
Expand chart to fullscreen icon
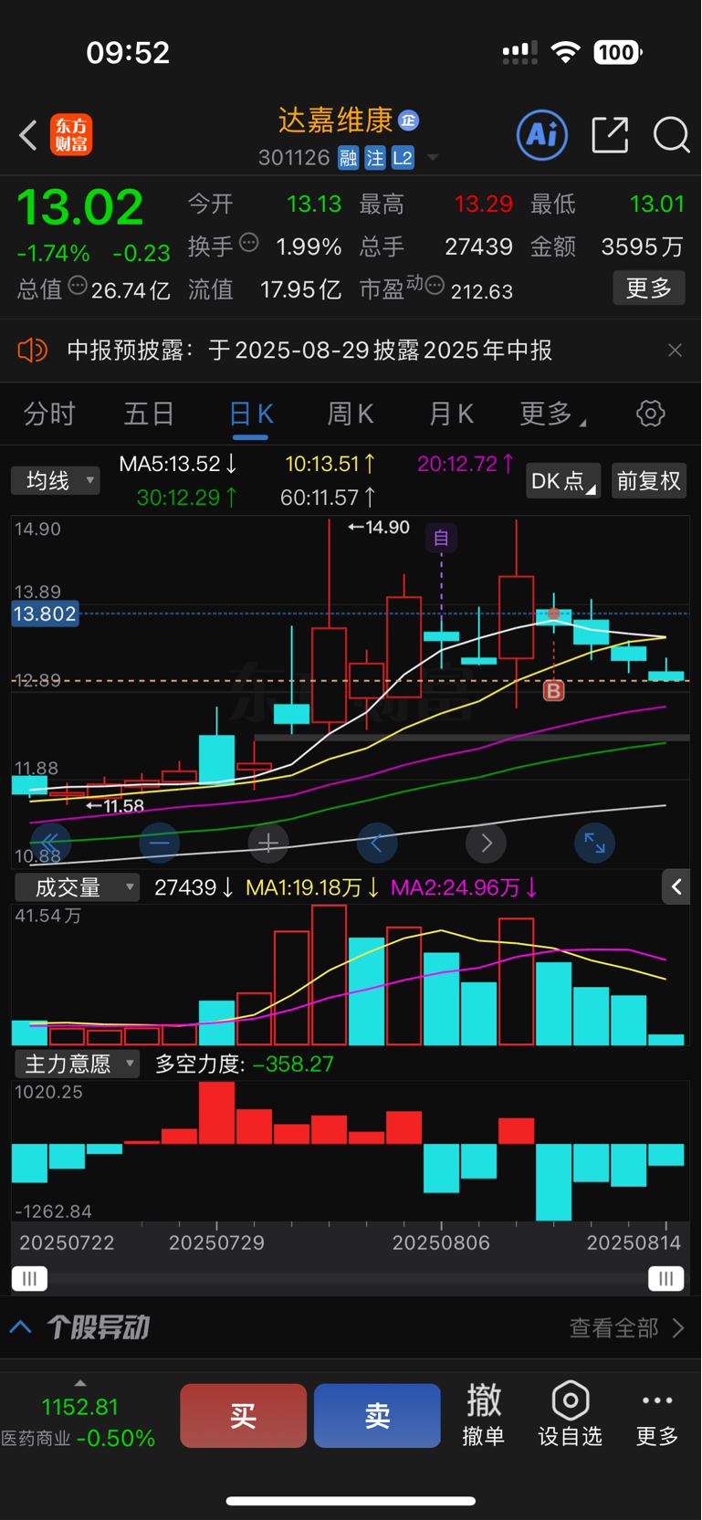point(594,843)
